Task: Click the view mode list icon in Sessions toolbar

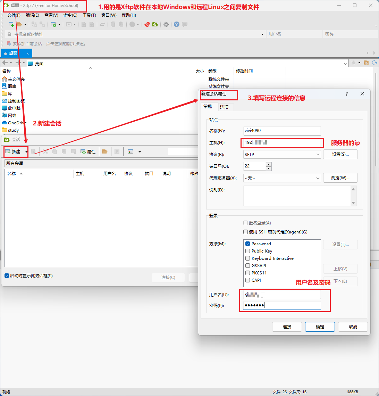Action: click(130, 151)
